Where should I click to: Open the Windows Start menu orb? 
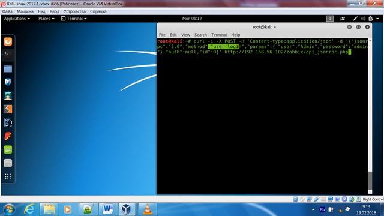tap(10, 209)
